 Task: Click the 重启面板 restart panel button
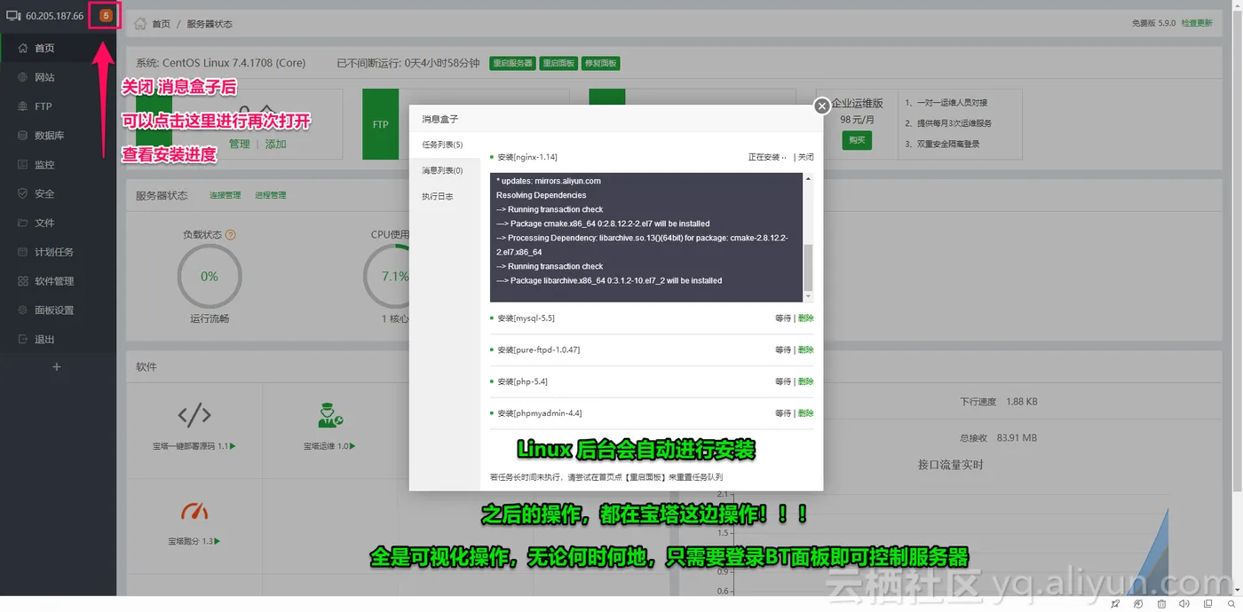click(x=558, y=64)
